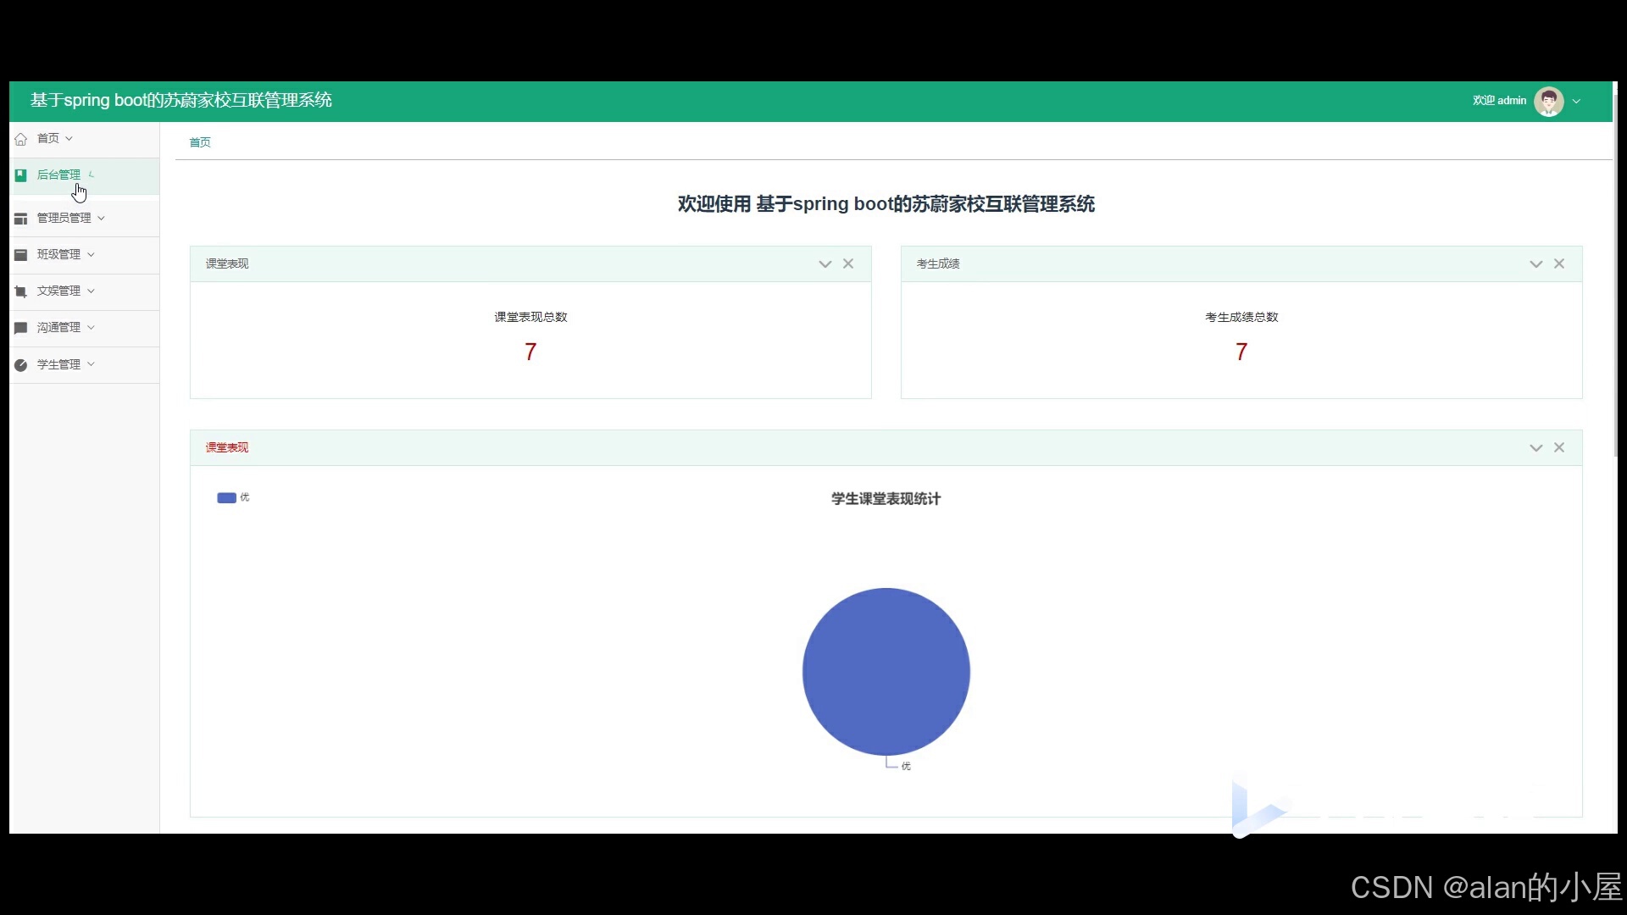Click the home icon in sidebar
This screenshot has height=915, width=1627.
coord(21,139)
